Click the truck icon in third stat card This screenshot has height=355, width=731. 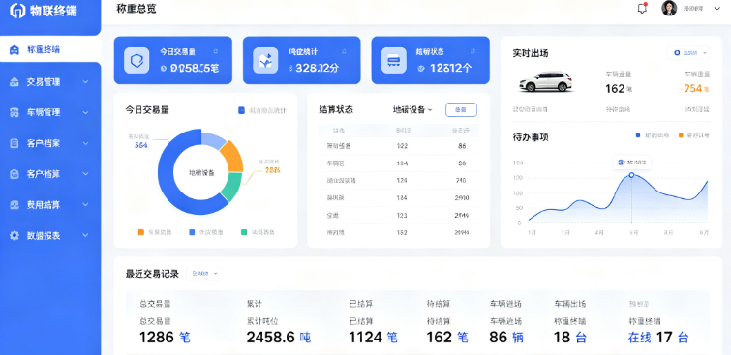pos(393,61)
